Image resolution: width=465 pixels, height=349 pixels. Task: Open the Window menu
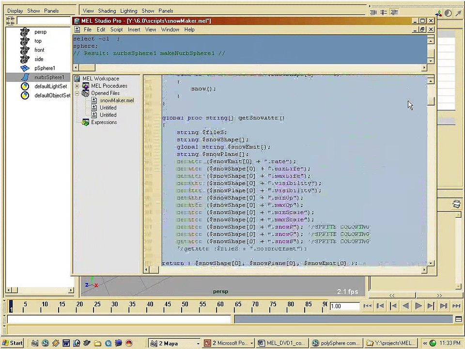pos(170,30)
